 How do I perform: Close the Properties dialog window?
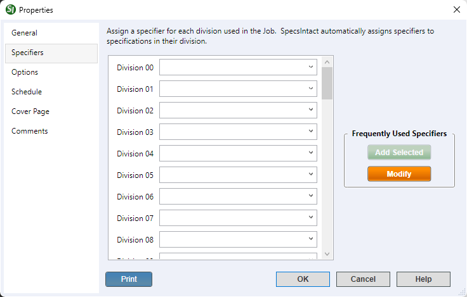click(456, 9)
